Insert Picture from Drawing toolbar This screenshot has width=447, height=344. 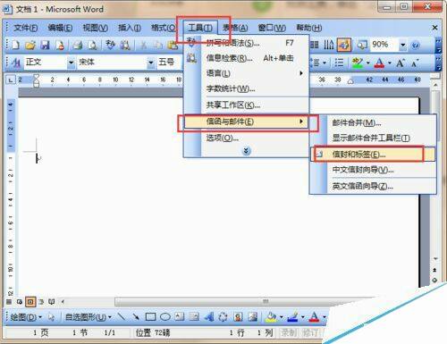(253, 316)
